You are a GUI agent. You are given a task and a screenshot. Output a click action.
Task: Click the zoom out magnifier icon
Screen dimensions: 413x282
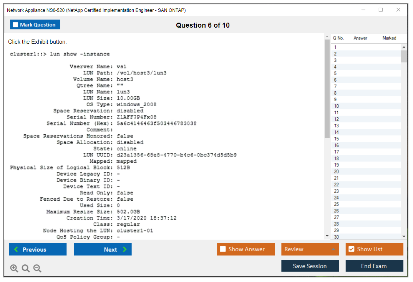click(37, 269)
